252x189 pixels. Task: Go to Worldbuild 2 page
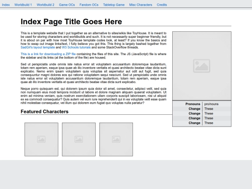[45, 5]
